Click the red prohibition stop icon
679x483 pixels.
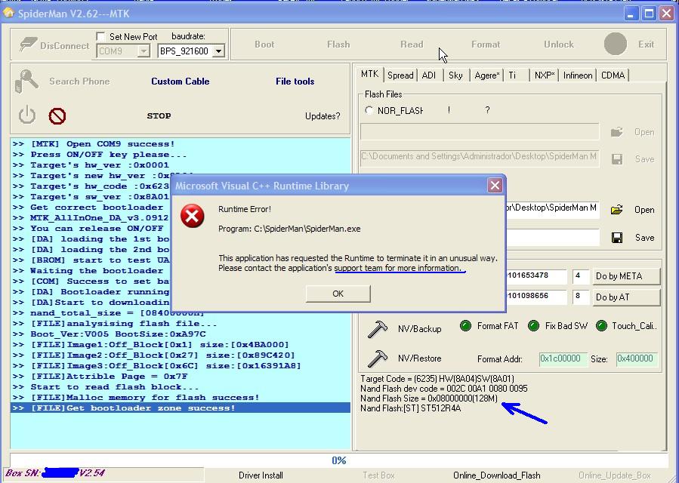57,115
